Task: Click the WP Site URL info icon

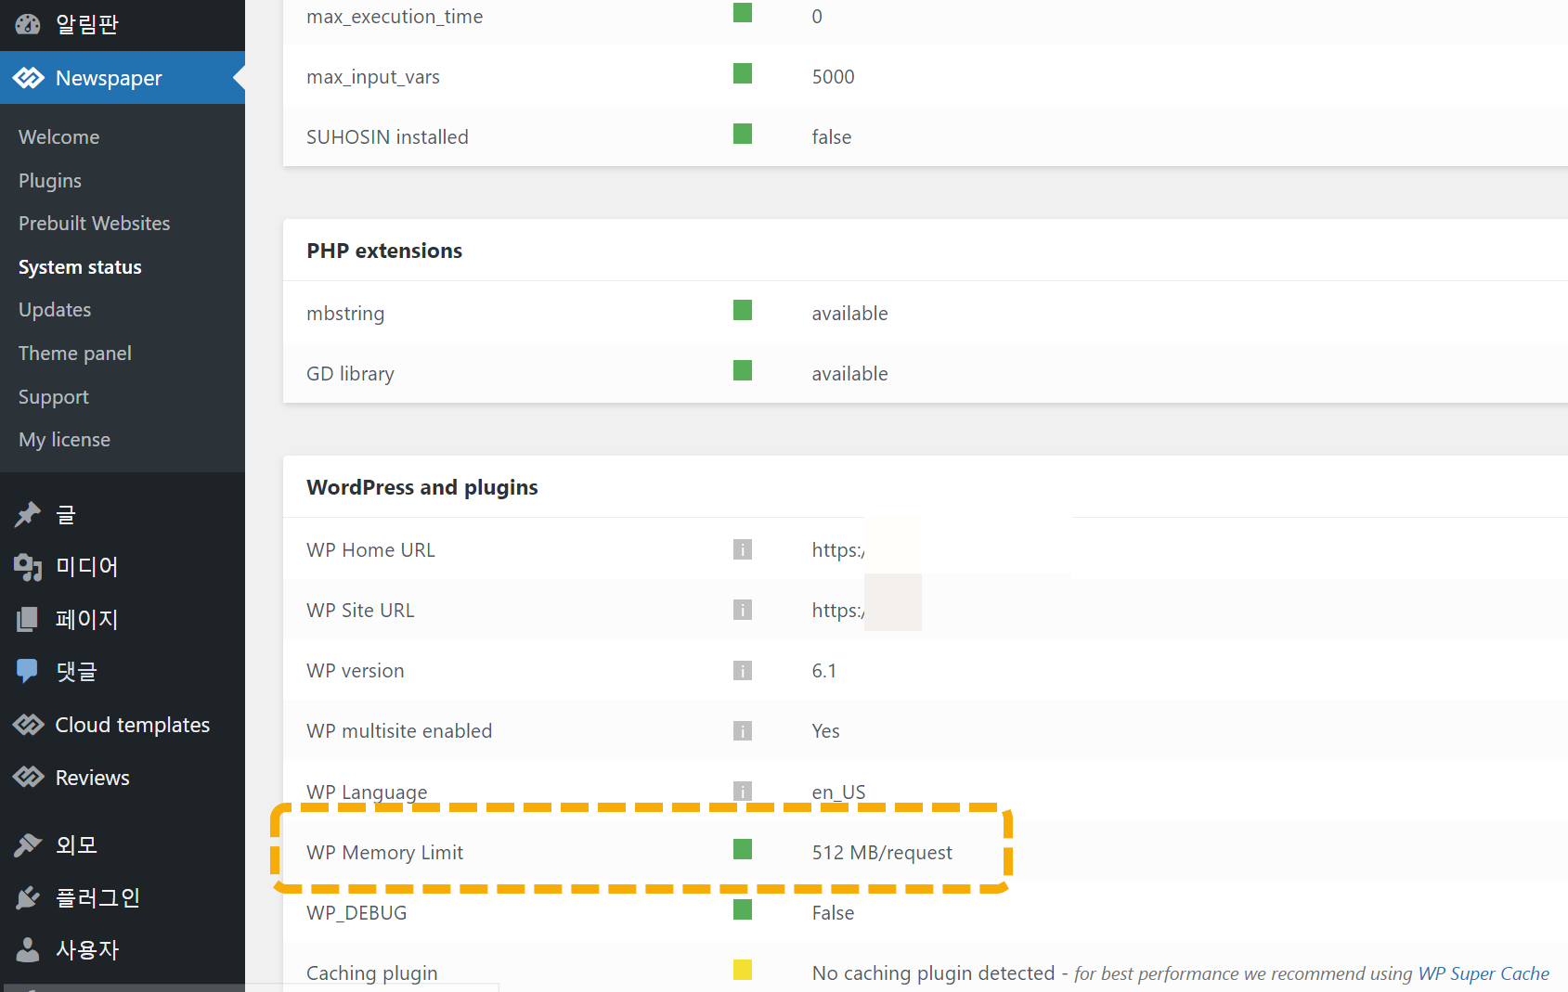Action: click(743, 610)
